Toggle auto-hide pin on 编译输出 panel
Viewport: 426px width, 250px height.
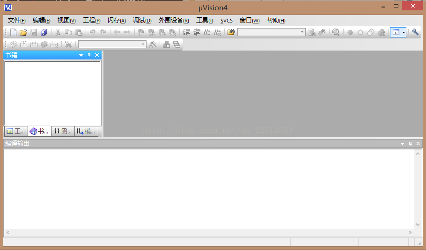(410, 143)
